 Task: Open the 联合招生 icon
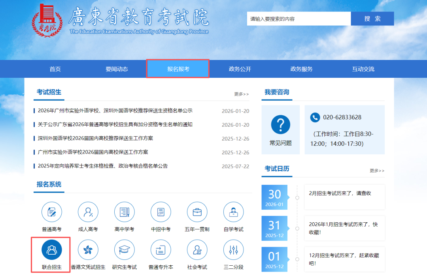[x=52, y=250]
